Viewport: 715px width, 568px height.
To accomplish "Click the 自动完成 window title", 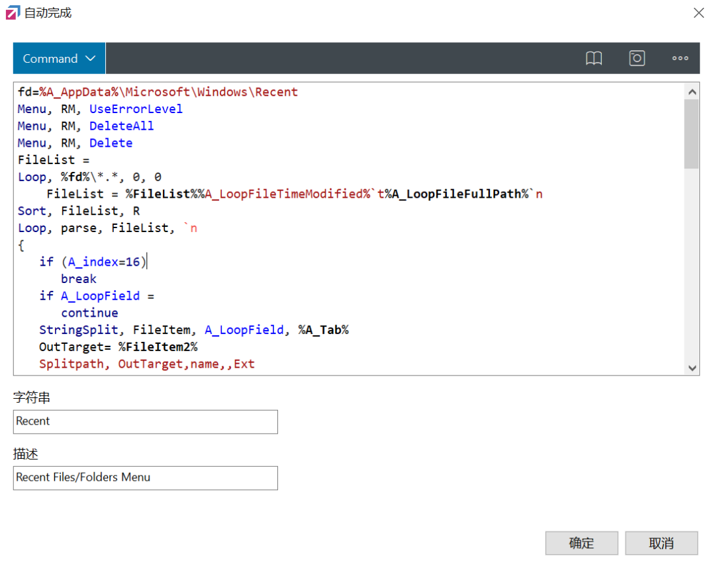I will tap(48, 13).
